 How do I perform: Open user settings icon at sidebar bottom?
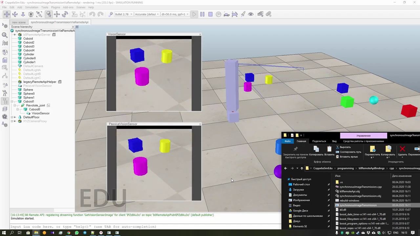pyautogui.click(x=5, y=125)
